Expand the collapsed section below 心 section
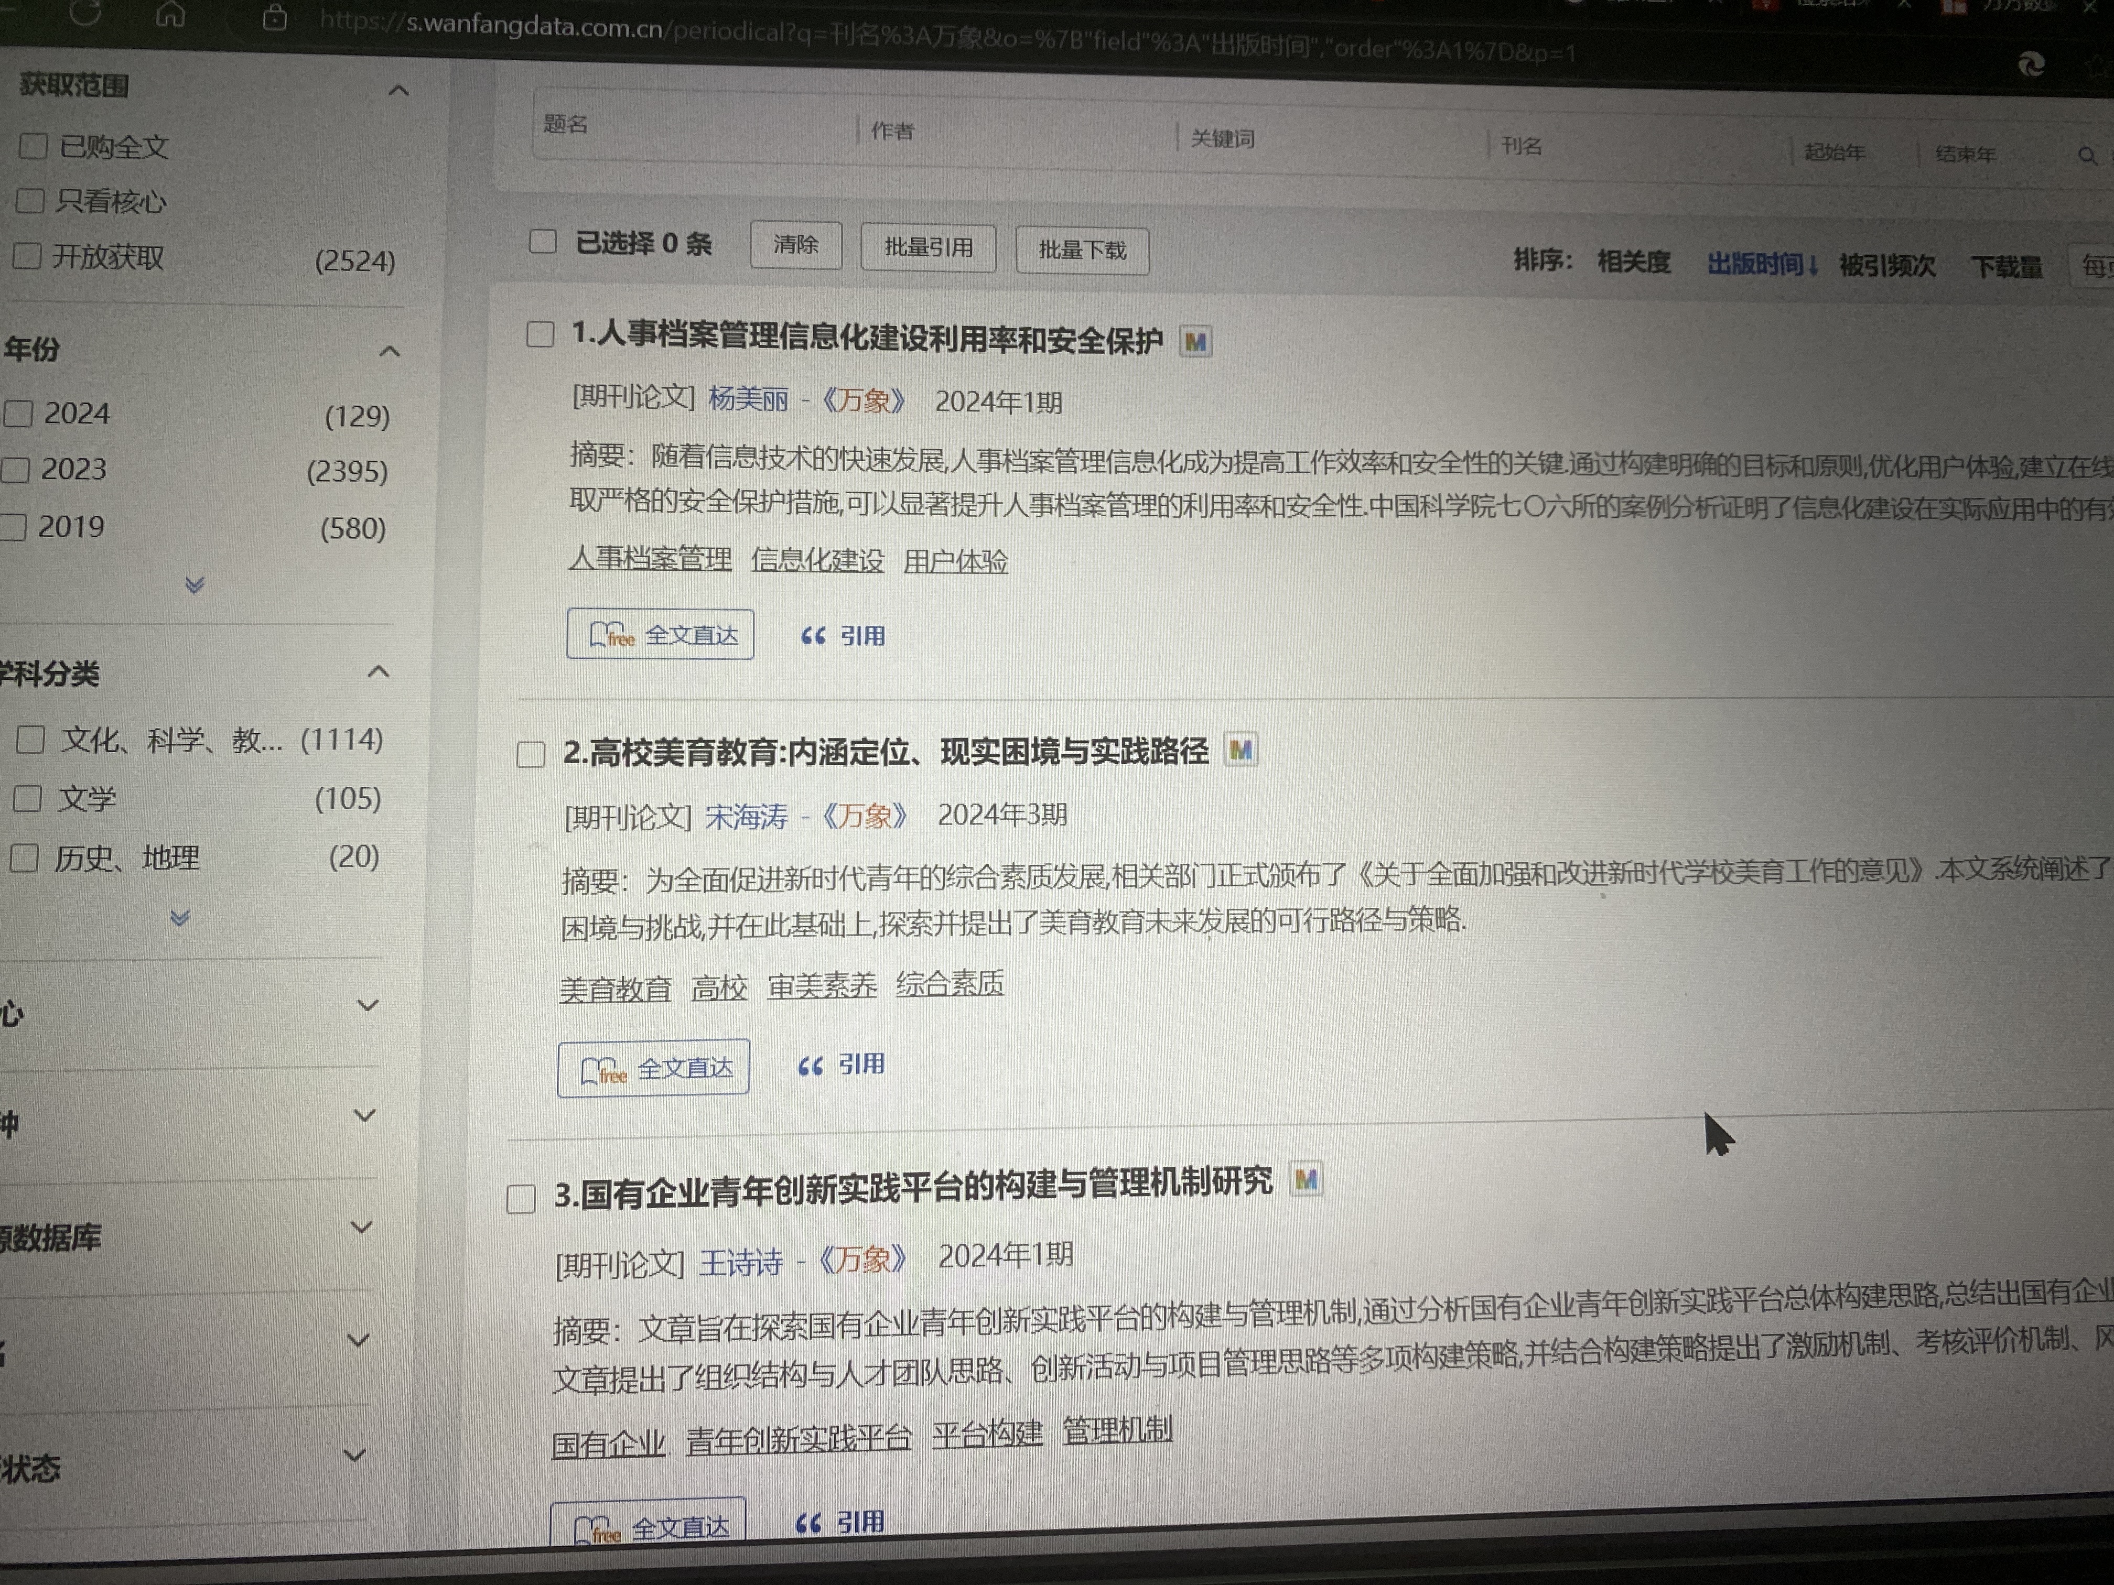Screen dimensions: 2114x1585 coord(365,1115)
